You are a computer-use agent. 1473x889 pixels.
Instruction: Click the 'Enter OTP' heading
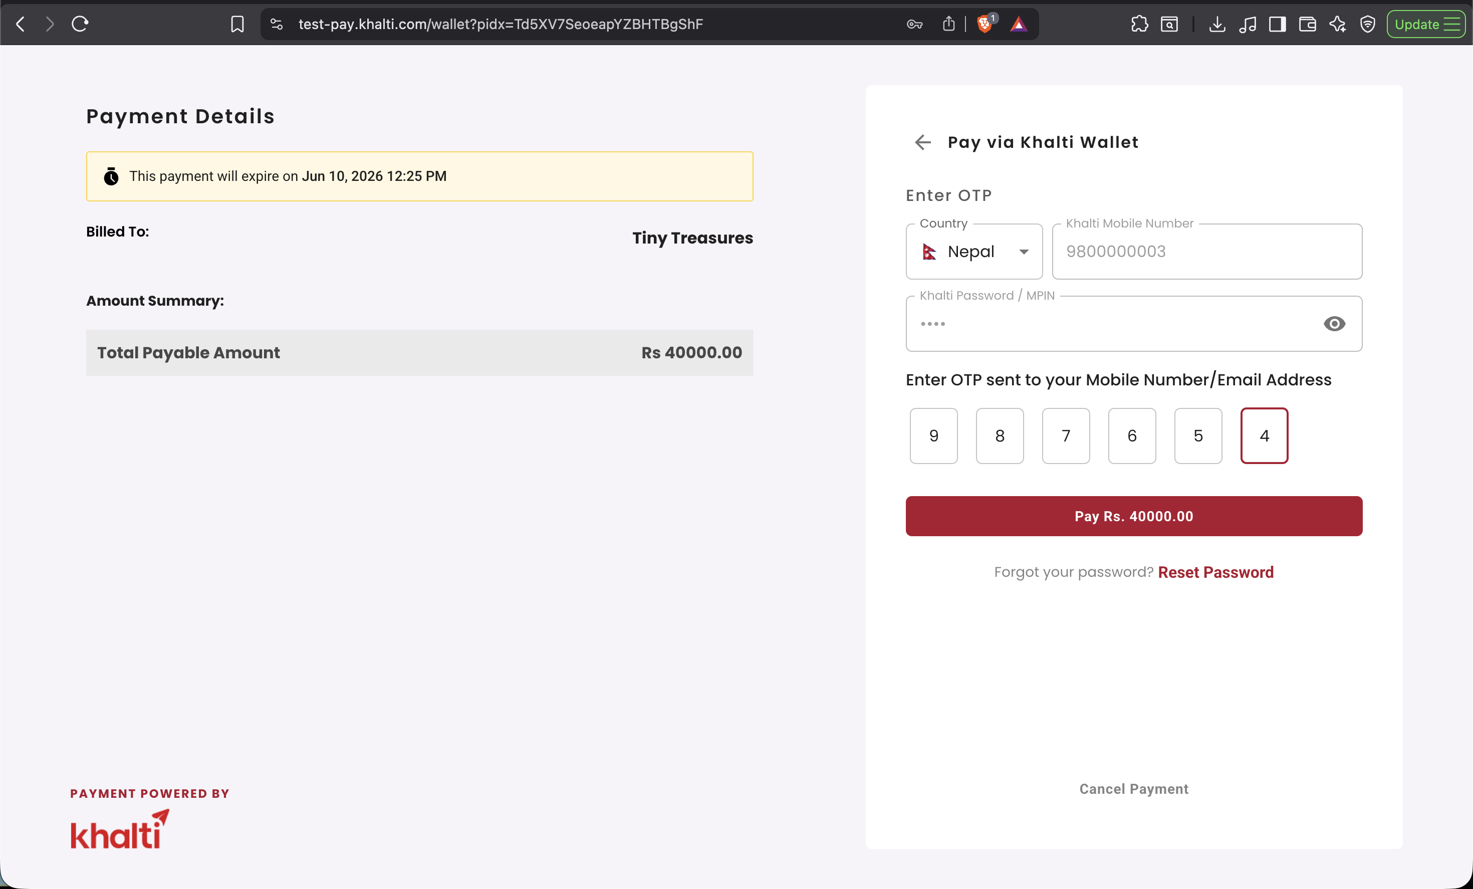tap(949, 195)
